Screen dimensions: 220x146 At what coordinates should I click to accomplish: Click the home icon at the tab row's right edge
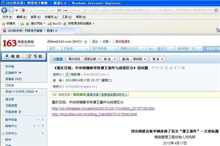pos(218,30)
